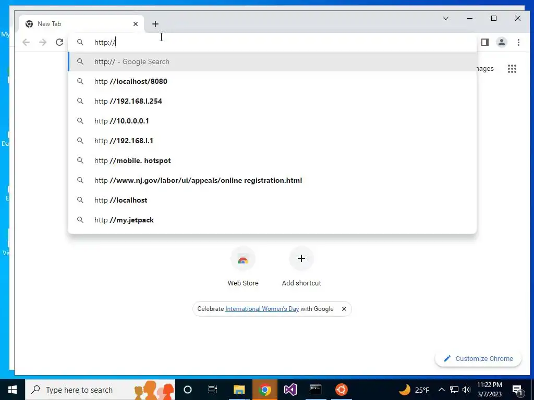This screenshot has width=534, height=400.
Task: Go back with the back arrow
Action: coord(26,42)
